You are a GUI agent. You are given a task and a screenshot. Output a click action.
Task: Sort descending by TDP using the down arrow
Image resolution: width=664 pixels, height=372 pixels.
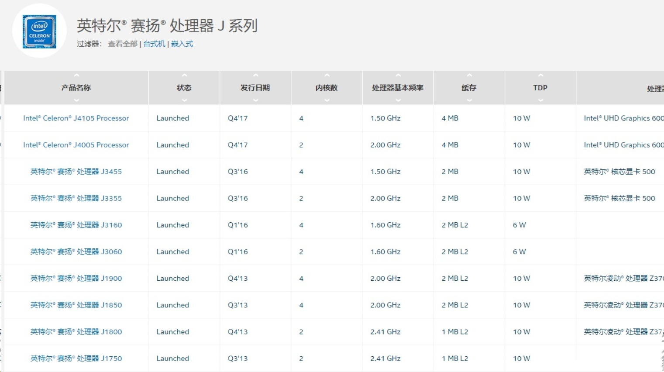pyautogui.click(x=540, y=100)
